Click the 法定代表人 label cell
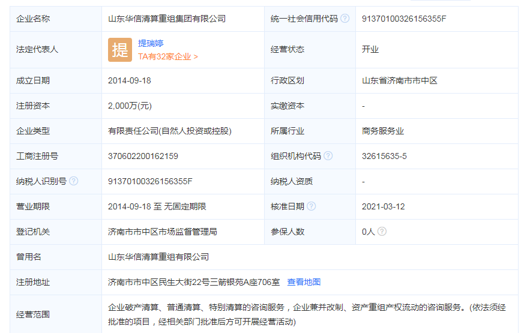521x333 pixels. point(56,50)
